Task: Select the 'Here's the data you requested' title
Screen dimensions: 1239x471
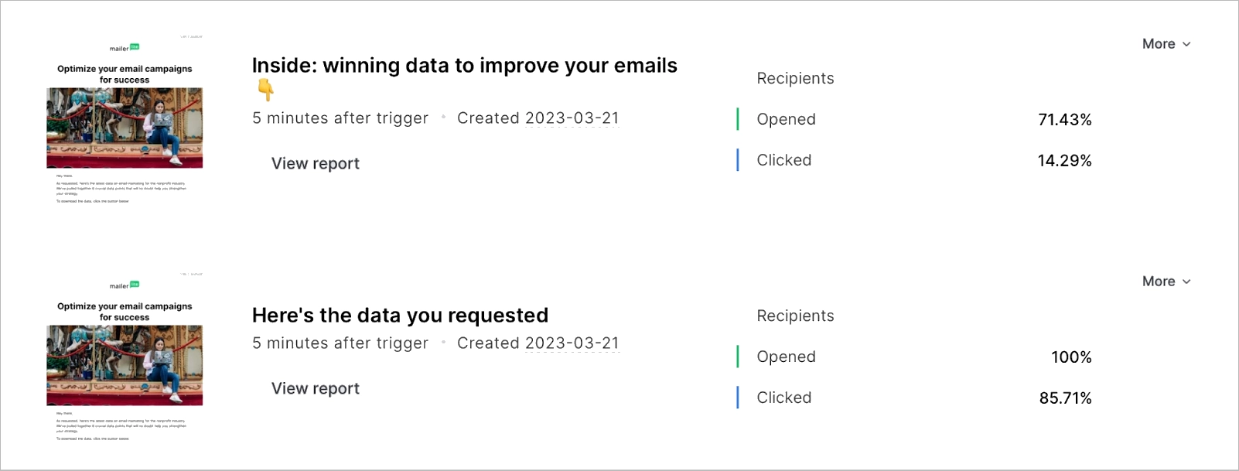Action: click(400, 315)
